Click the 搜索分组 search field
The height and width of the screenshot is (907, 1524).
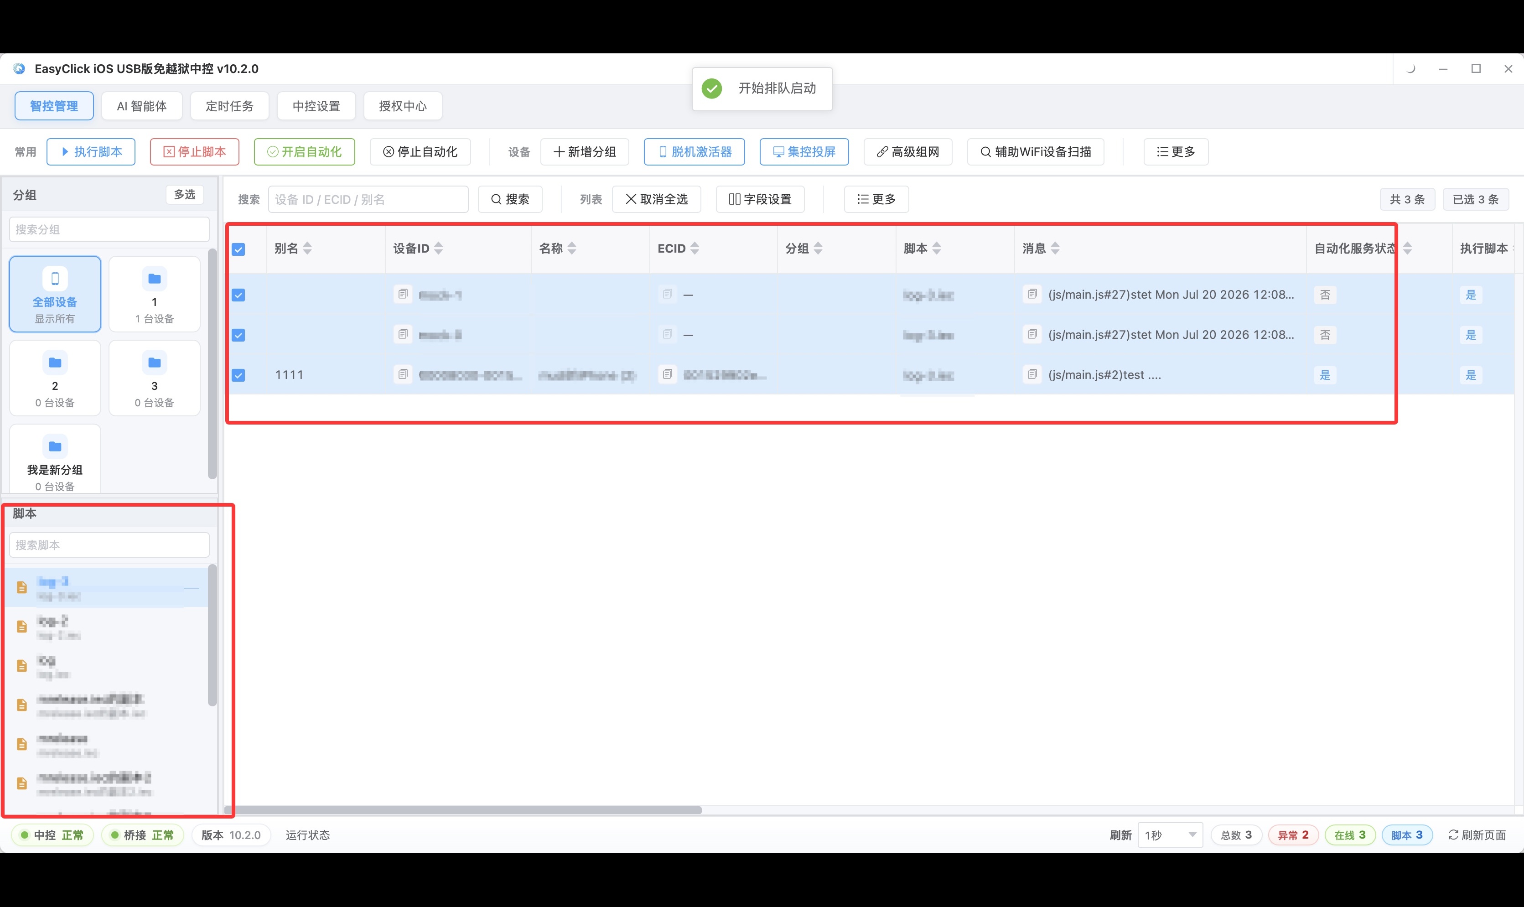coord(109,229)
